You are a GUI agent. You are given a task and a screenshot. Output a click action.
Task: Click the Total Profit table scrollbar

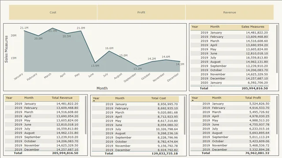coord(277,115)
